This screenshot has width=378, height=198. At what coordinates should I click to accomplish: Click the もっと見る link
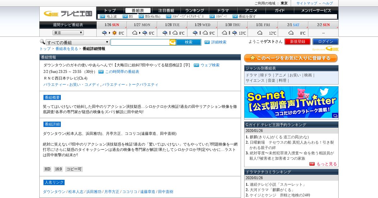click(x=327, y=164)
